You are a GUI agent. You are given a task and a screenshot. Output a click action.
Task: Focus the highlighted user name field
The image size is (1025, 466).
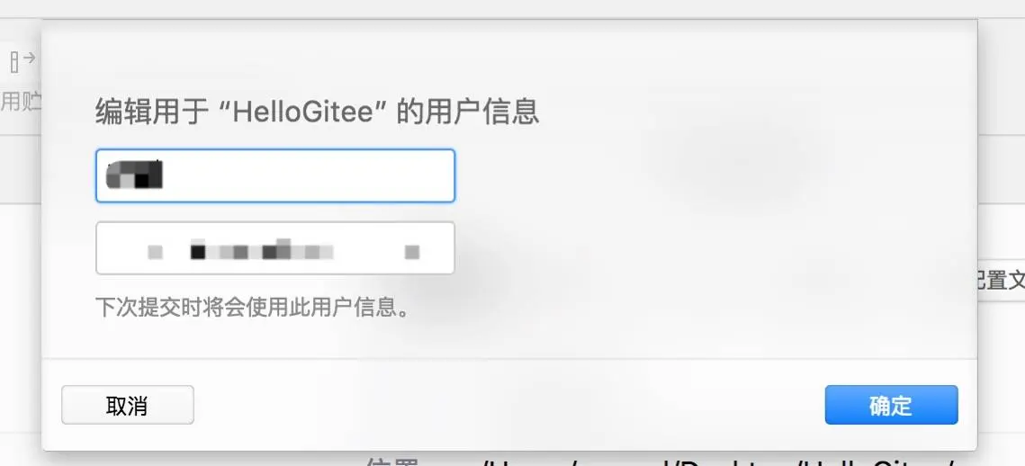(x=275, y=175)
